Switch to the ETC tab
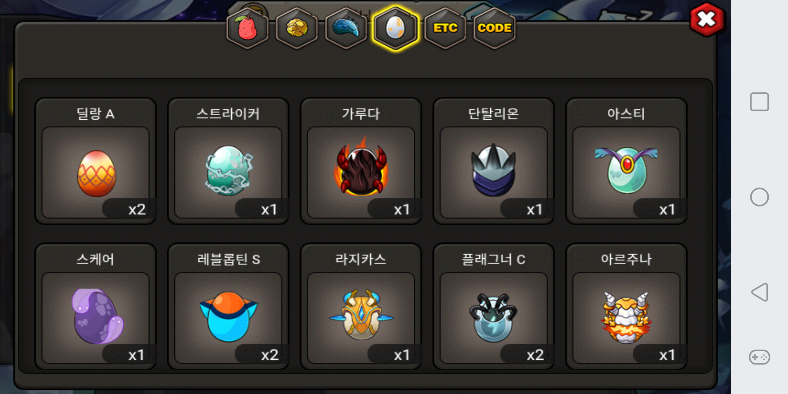 (x=445, y=28)
